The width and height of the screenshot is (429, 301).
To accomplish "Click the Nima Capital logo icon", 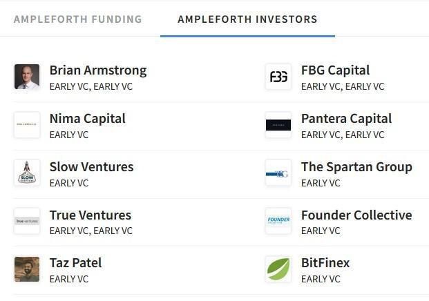I will (x=27, y=125).
